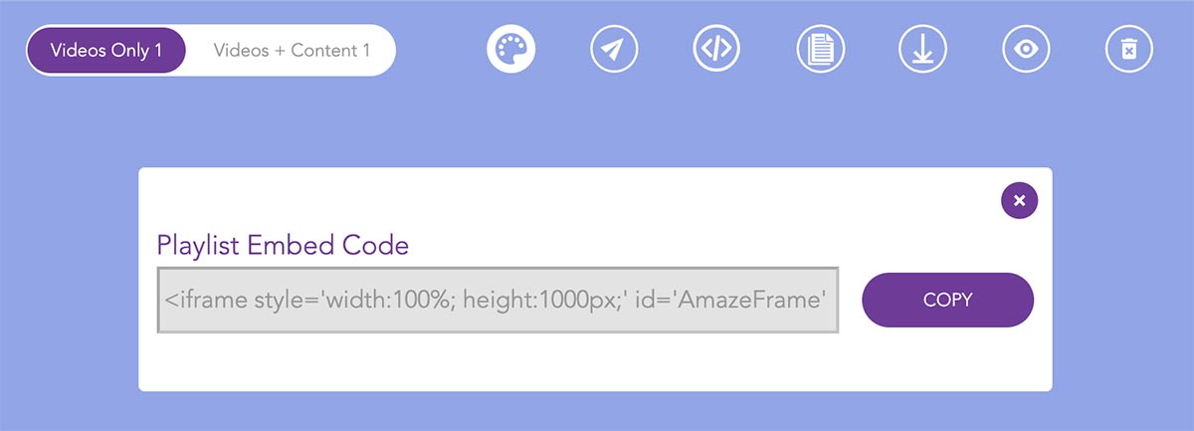Click the paper plane send icon
Viewport: 1194px width, 431px height.
614,48
